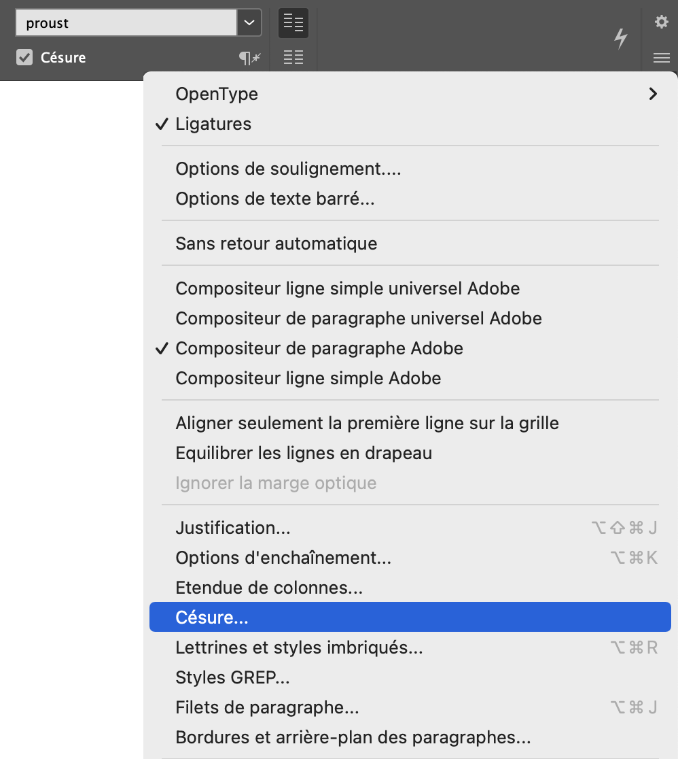Click the proust paragraph style field
The height and width of the screenshot is (759, 678).
click(126, 23)
